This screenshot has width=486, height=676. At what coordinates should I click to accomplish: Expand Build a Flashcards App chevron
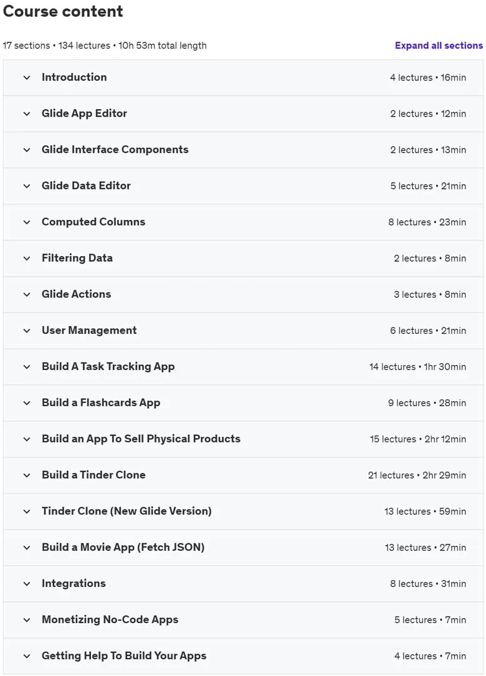(x=27, y=403)
